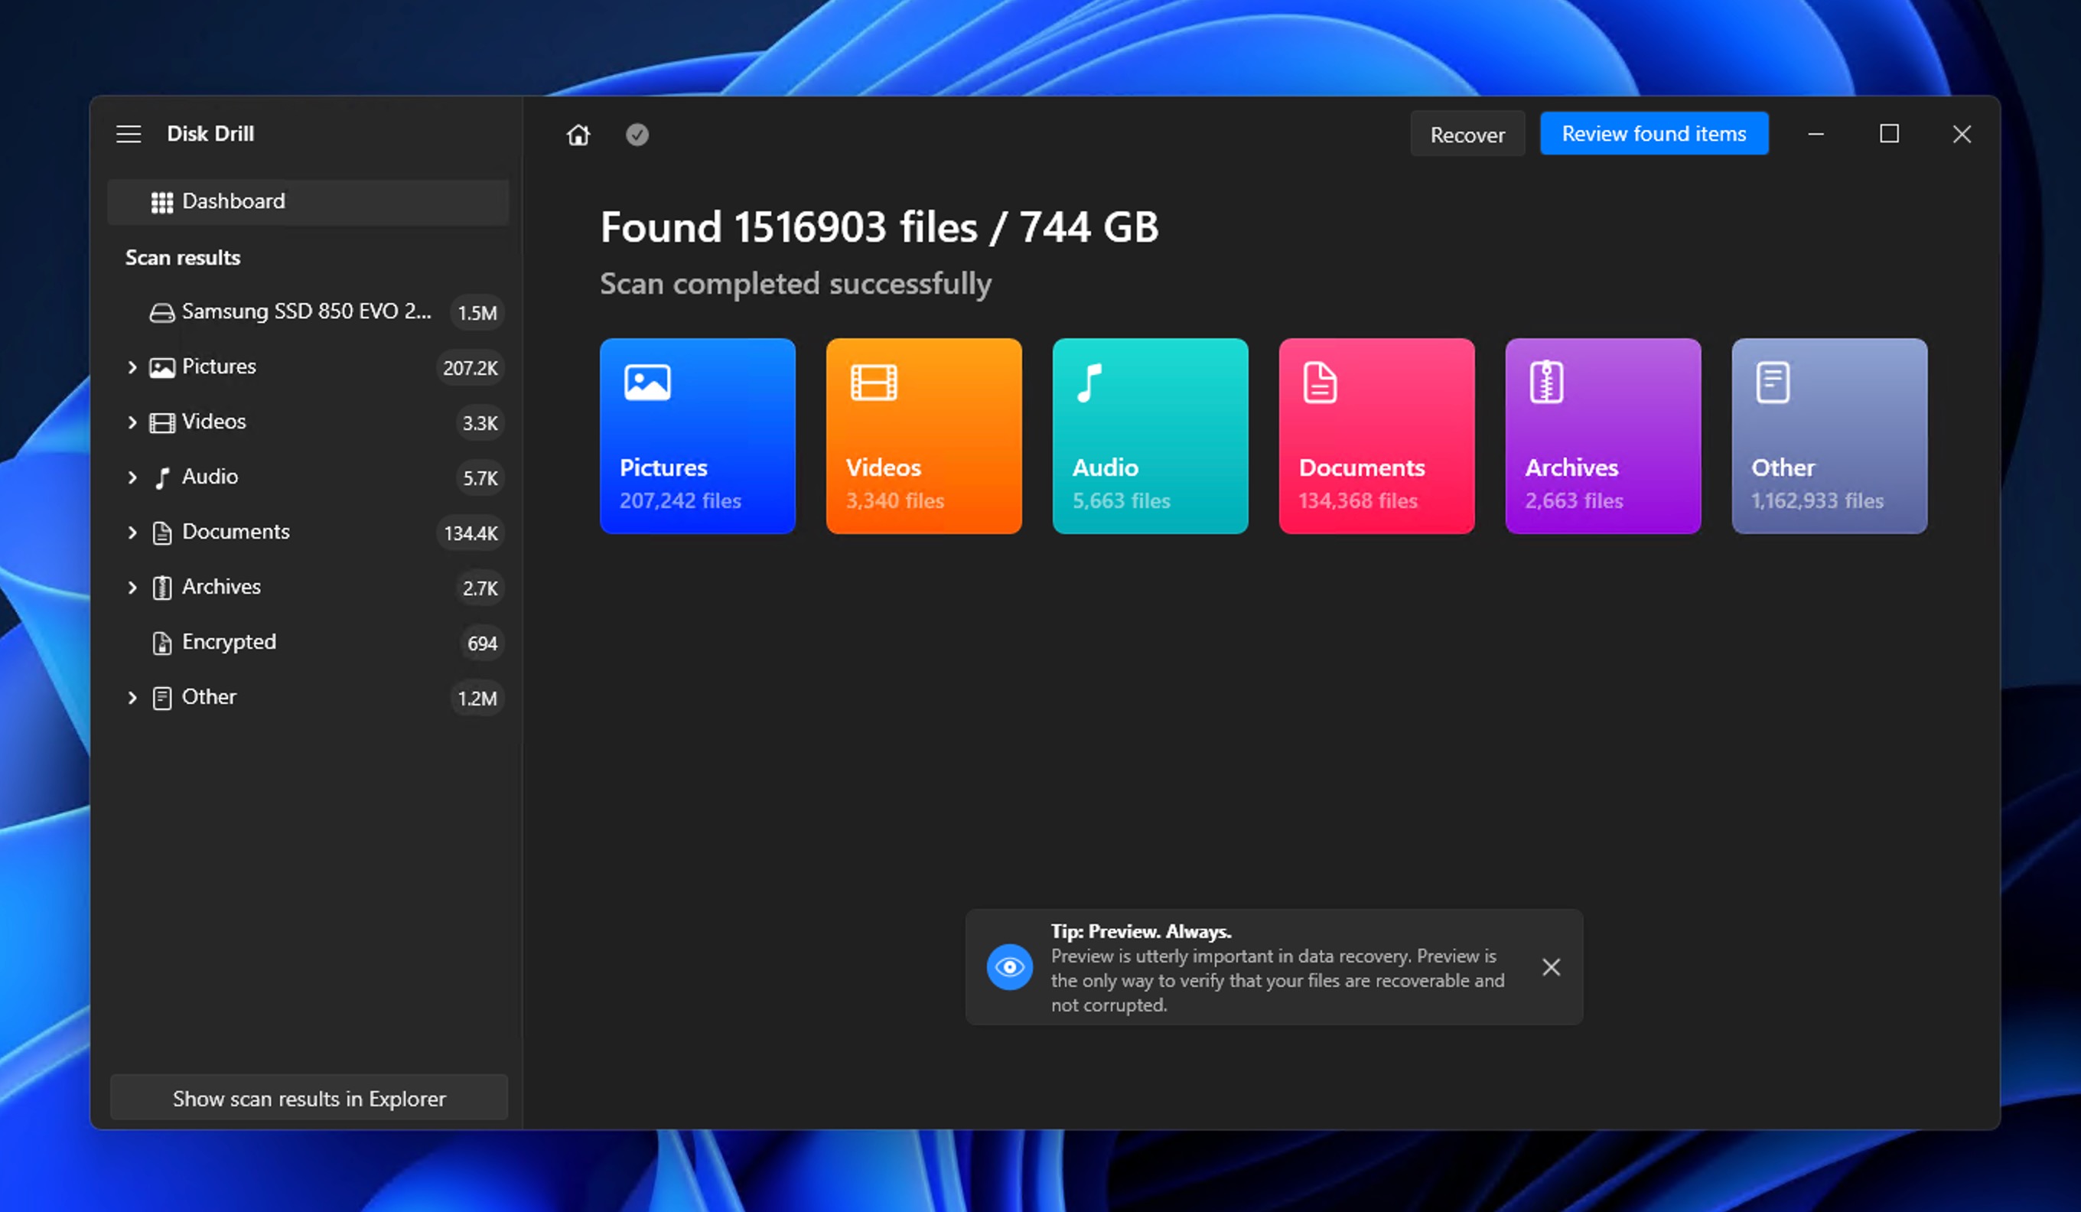Viewport: 2081px width, 1212px height.
Task: Click the Dashboard grid icon
Action: click(162, 202)
